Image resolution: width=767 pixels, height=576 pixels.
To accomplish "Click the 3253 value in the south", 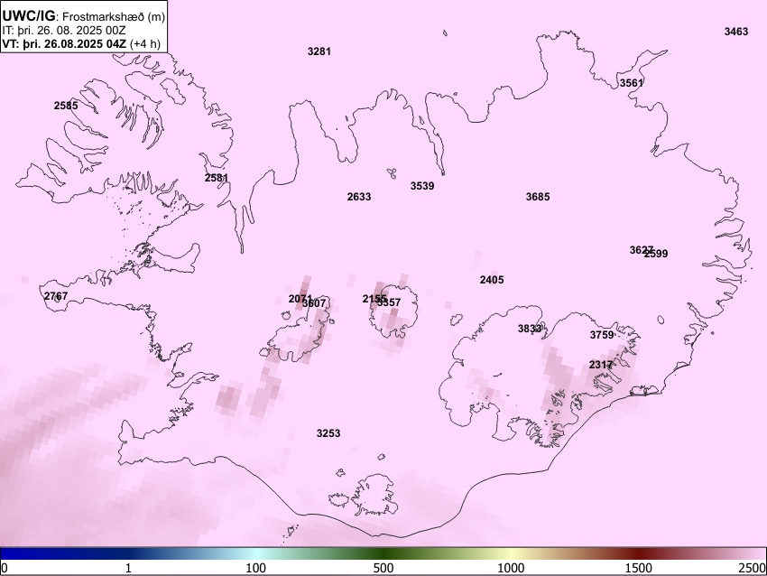I will [x=328, y=433].
